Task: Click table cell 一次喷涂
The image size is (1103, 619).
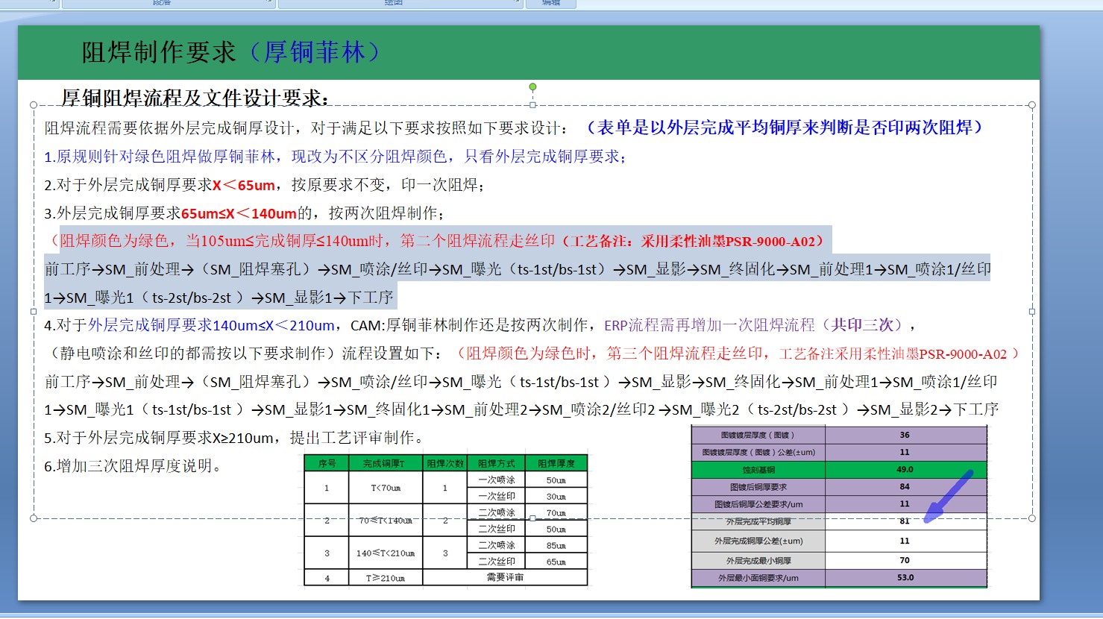Action: pos(497,480)
